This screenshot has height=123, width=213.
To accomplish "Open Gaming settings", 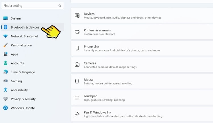I will pos(32,81).
